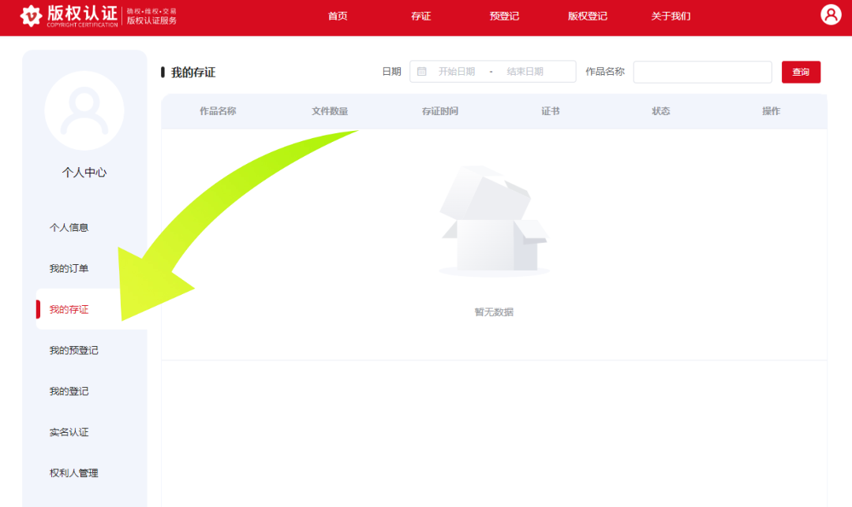Click the empty box illustration

(x=494, y=221)
